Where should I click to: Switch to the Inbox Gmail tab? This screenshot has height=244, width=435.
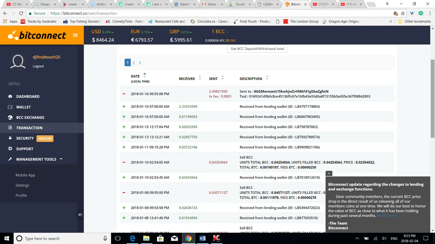tap(212, 4)
